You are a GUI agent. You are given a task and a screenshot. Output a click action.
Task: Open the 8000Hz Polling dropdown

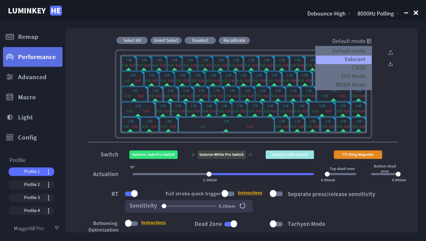click(378, 14)
